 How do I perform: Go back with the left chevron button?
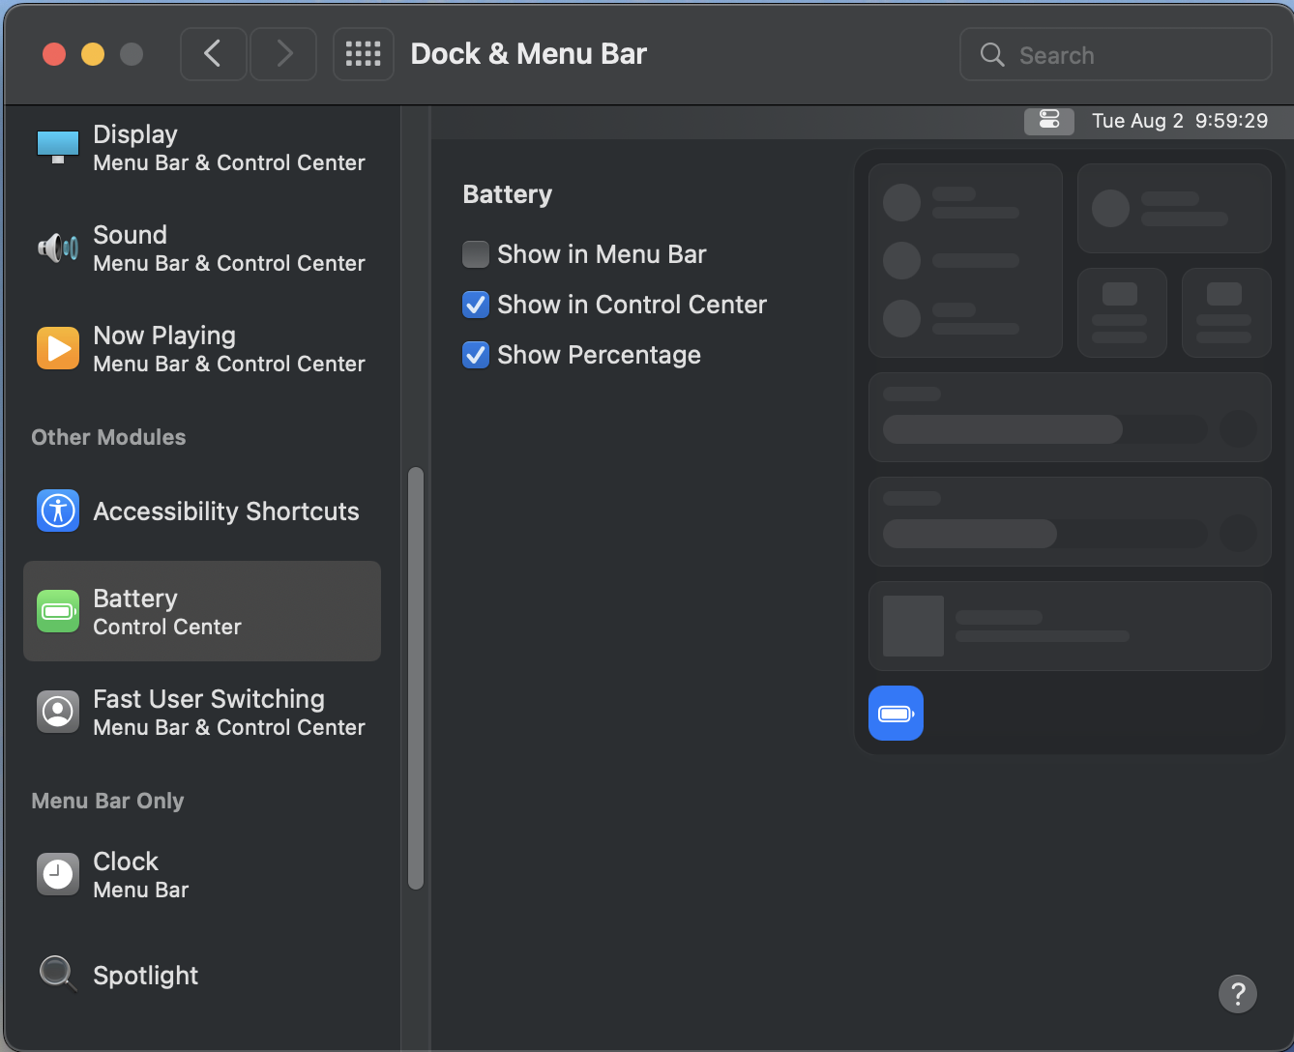pyautogui.click(x=214, y=54)
